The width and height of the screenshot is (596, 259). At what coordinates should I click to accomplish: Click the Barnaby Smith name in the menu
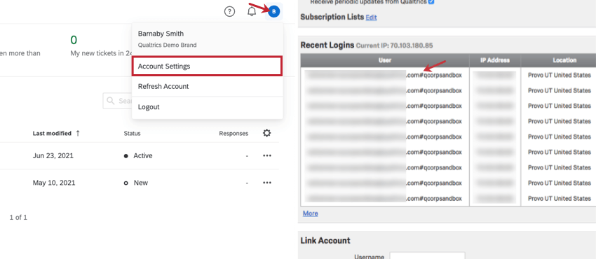[161, 34]
